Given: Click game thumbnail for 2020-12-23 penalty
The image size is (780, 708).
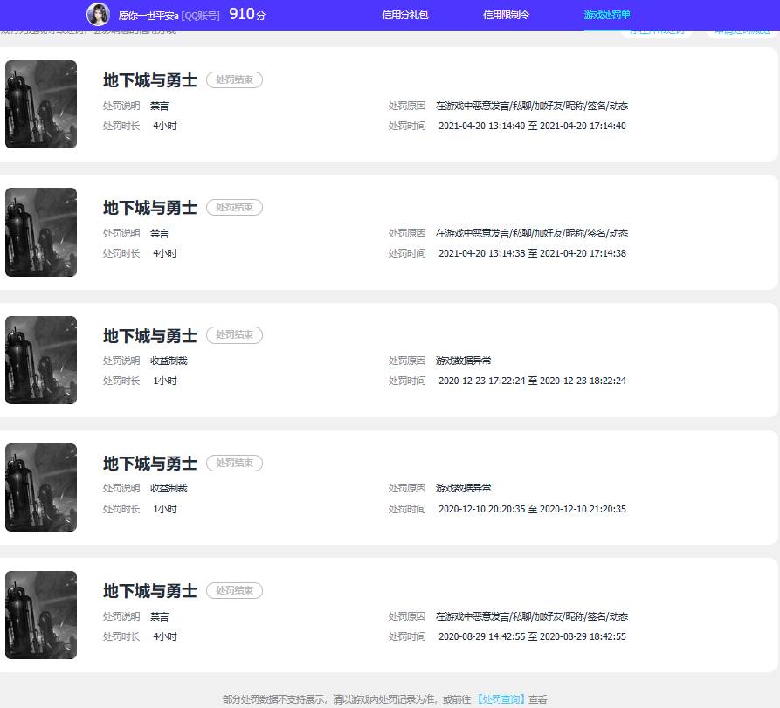Looking at the screenshot, I should [41, 360].
